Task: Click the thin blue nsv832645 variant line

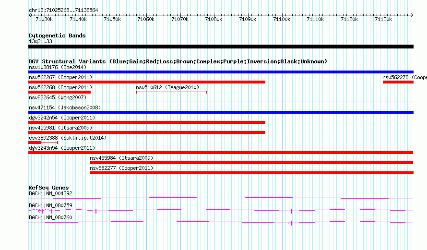Action: click(221, 102)
